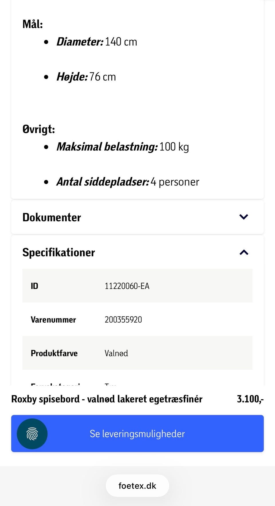
Task: Collapse the Specifikationer chevron arrow
Action: (x=244, y=252)
